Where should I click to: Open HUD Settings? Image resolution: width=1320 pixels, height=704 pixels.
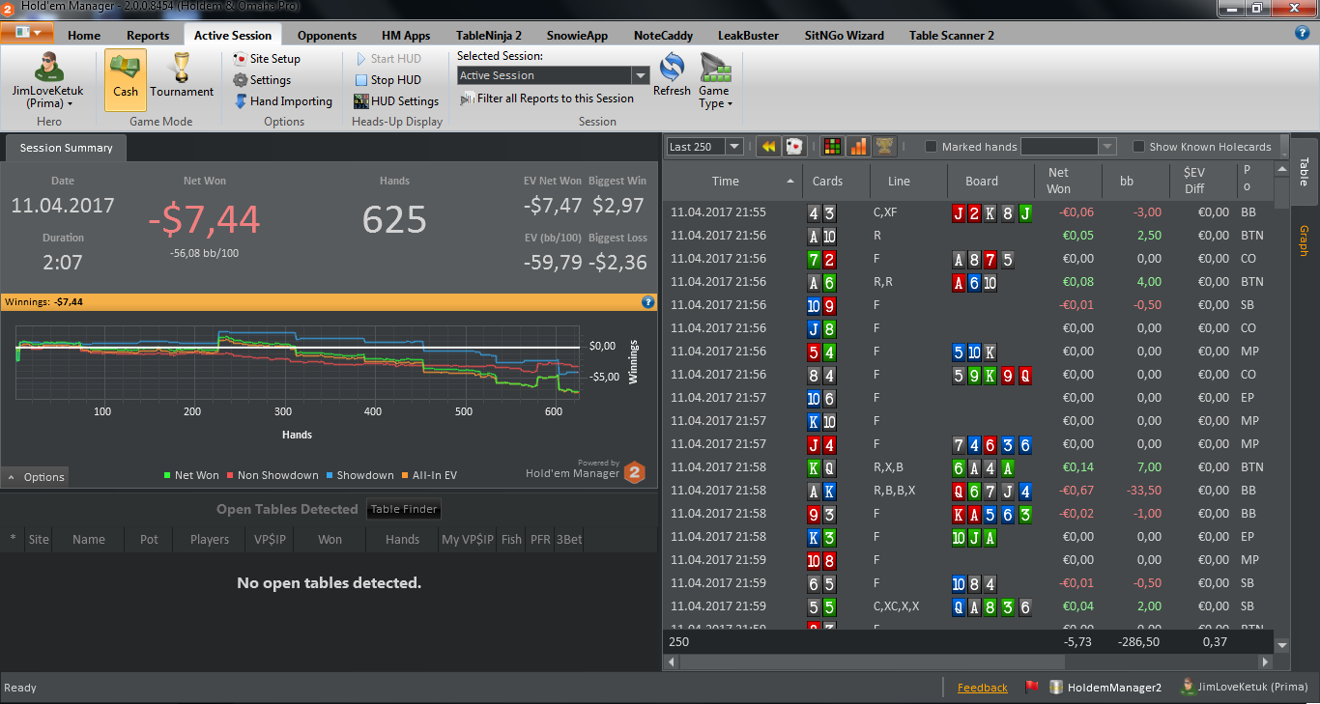point(396,101)
